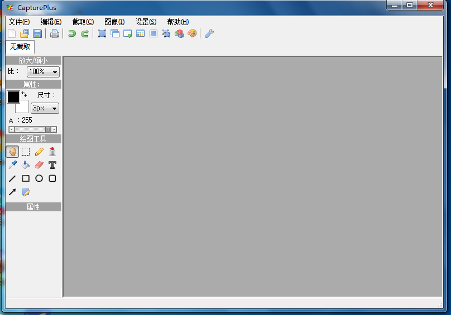Click the 绘图工具 panel header
Image resolution: width=451 pixels, height=315 pixels.
tap(33, 139)
